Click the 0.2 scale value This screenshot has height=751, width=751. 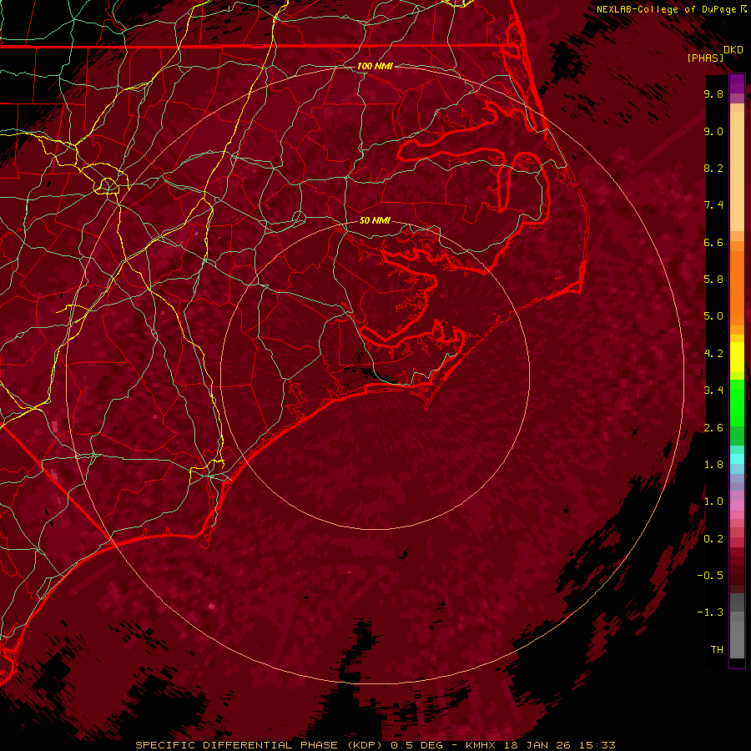(713, 539)
